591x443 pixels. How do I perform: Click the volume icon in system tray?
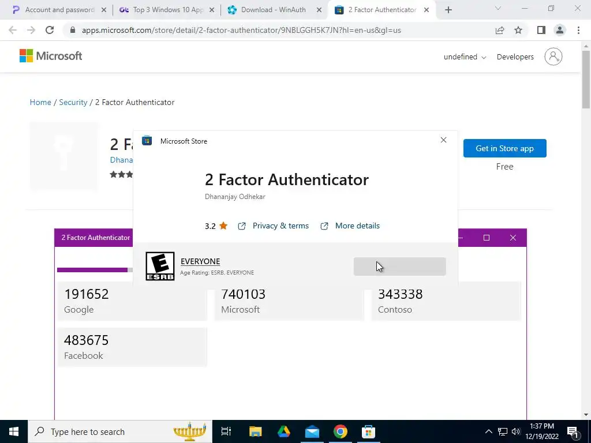pyautogui.click(x=516, y=431)
